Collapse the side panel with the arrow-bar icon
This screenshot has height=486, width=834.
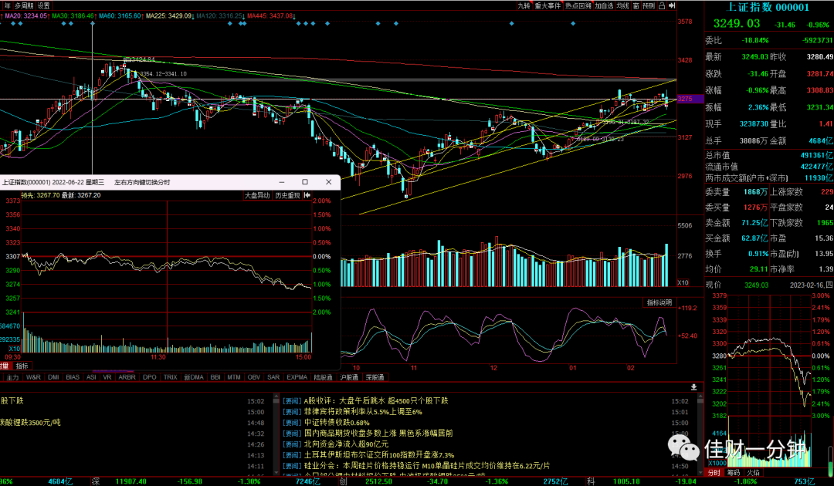(x=672, y=6)
